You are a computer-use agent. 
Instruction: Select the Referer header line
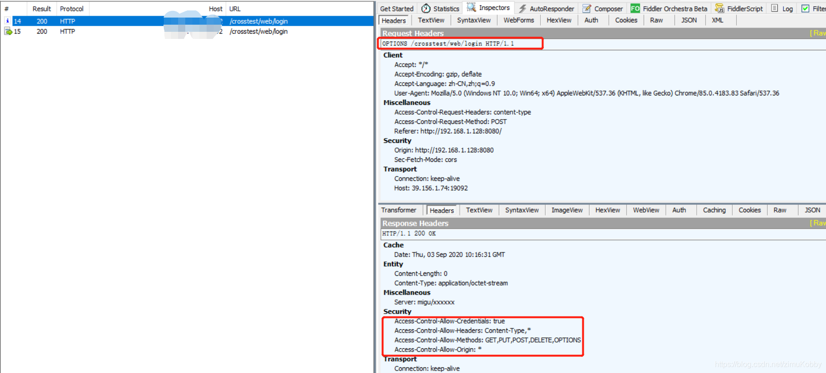point(448,131)
